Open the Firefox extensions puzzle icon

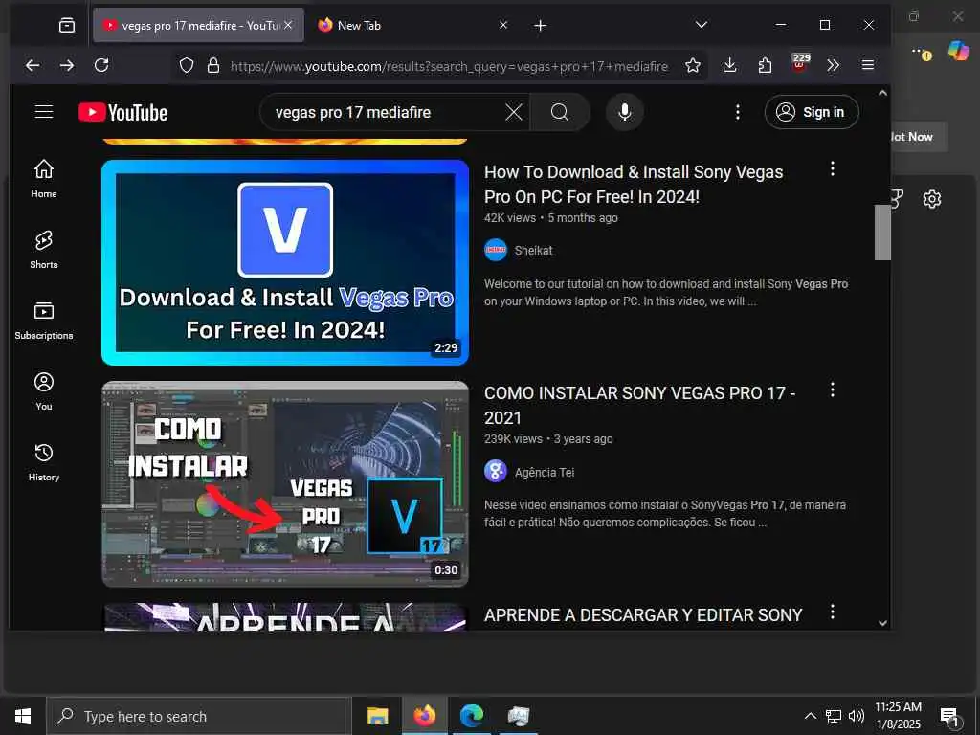(765, 65)
